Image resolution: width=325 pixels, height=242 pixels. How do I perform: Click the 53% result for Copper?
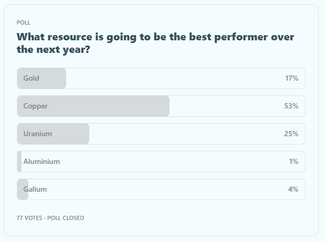[x=291, y=106]
